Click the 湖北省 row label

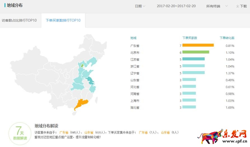pyautogui.click(x=135, y=108)
